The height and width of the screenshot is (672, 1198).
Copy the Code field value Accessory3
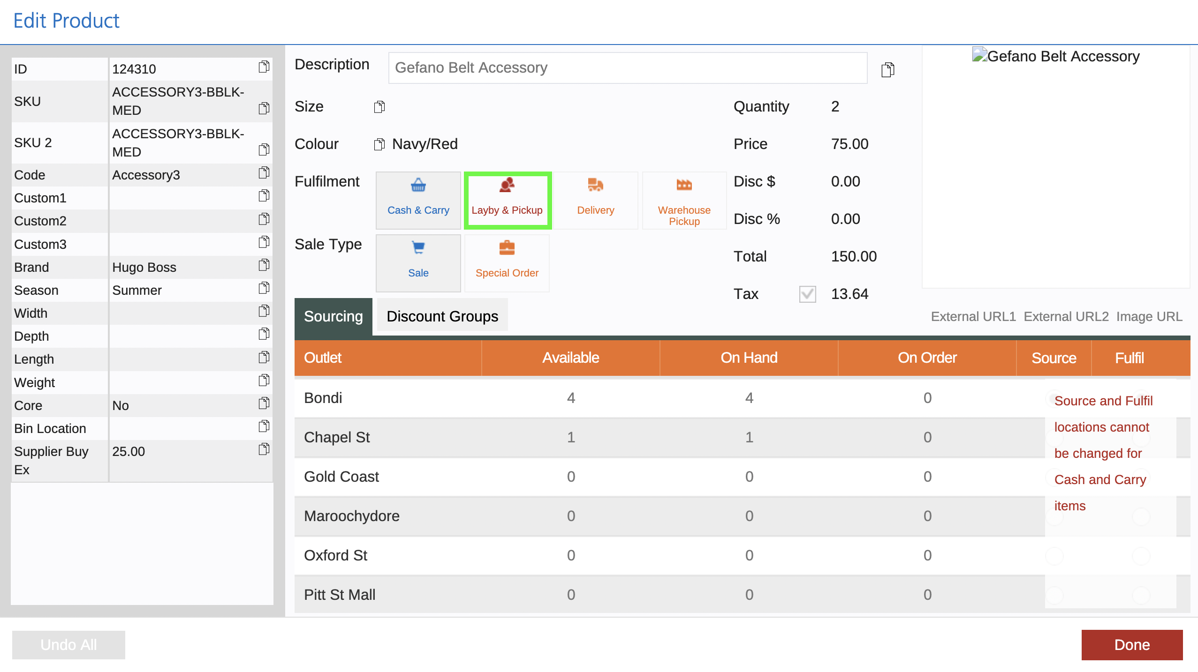coord(264,173)
